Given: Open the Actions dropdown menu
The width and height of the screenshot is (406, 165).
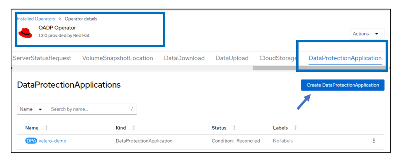Looking at the screenshot, I should coord(367,34).
